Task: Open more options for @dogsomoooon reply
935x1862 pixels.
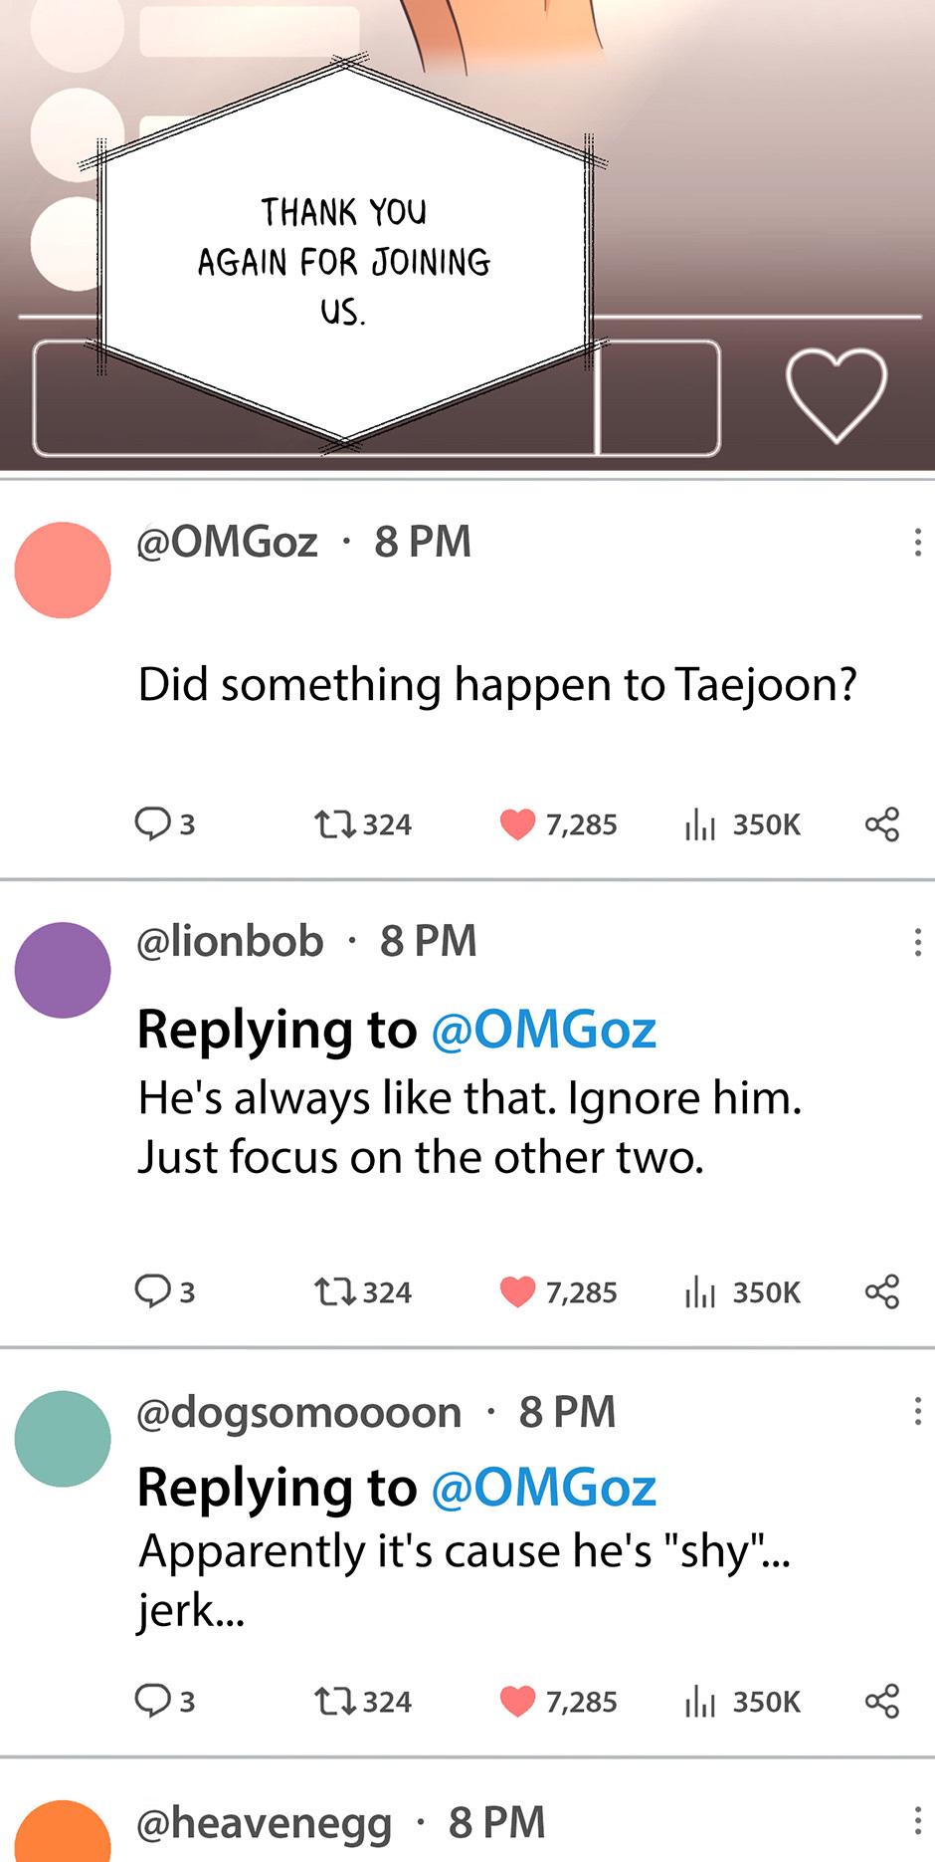Action: coord(917,1411)
